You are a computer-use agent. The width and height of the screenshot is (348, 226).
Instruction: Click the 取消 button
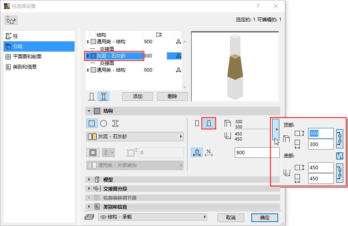(x=231, y=218)
